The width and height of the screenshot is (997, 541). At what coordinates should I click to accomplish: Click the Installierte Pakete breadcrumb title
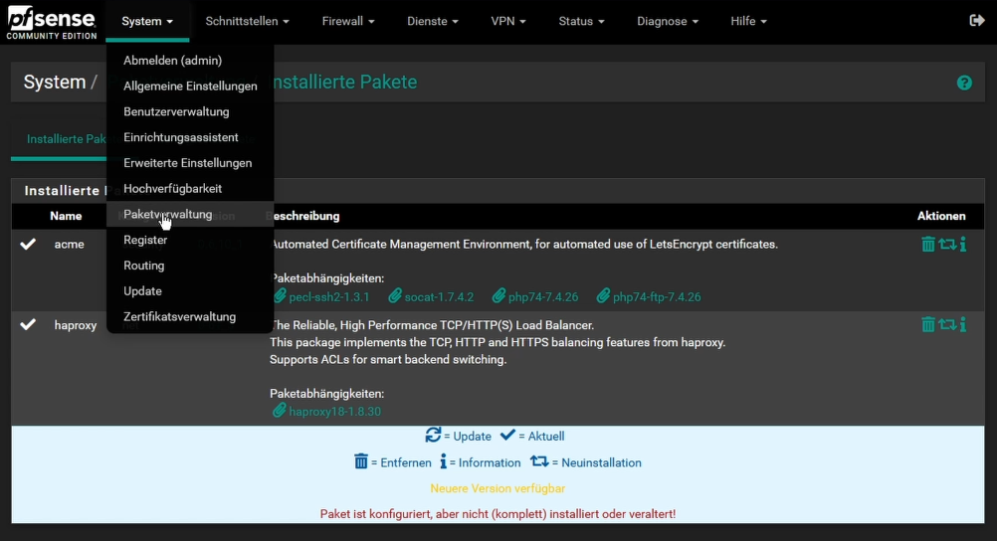click(345, 82)
